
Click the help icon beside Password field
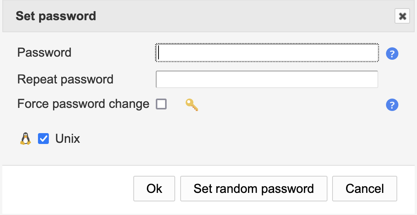tap(392, 54)
